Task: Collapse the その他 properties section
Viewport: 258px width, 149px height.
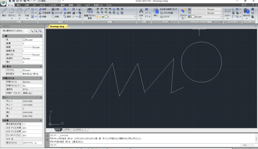Action: point(41,120)
